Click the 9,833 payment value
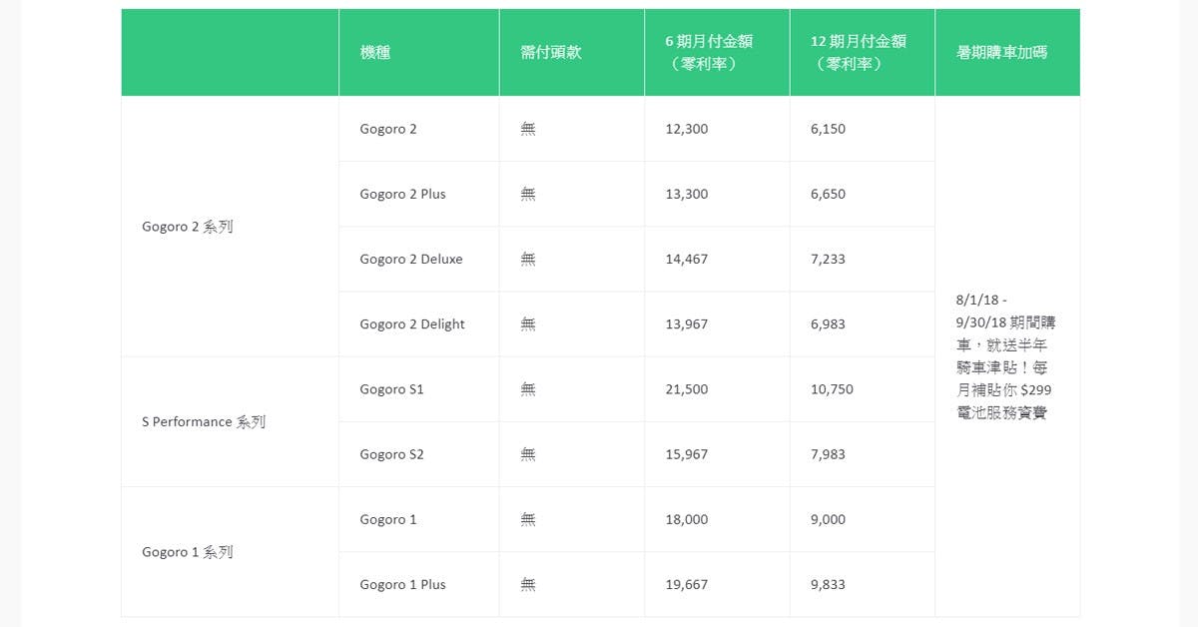The height and width of the screenshot is (627, 1198). coord(828,584)
